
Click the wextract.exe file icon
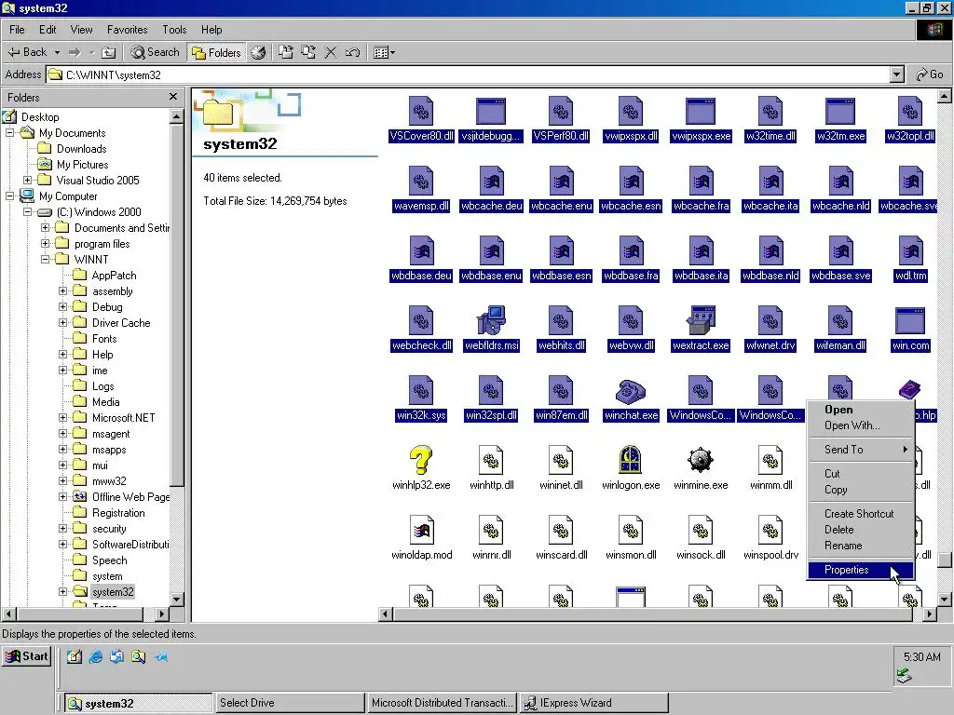click(701, 320)
